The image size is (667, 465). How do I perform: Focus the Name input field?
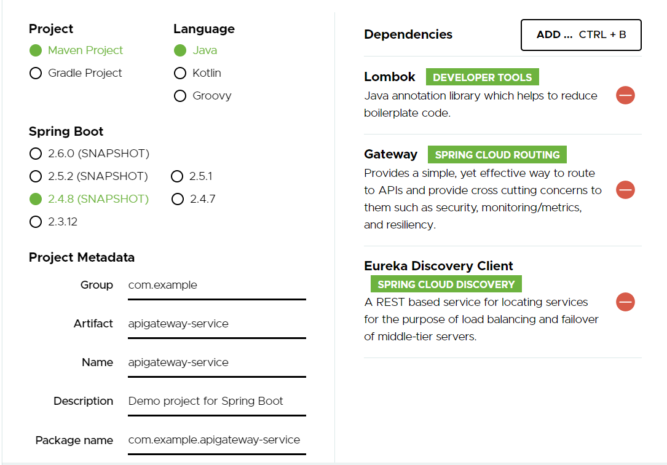(216, 362)
